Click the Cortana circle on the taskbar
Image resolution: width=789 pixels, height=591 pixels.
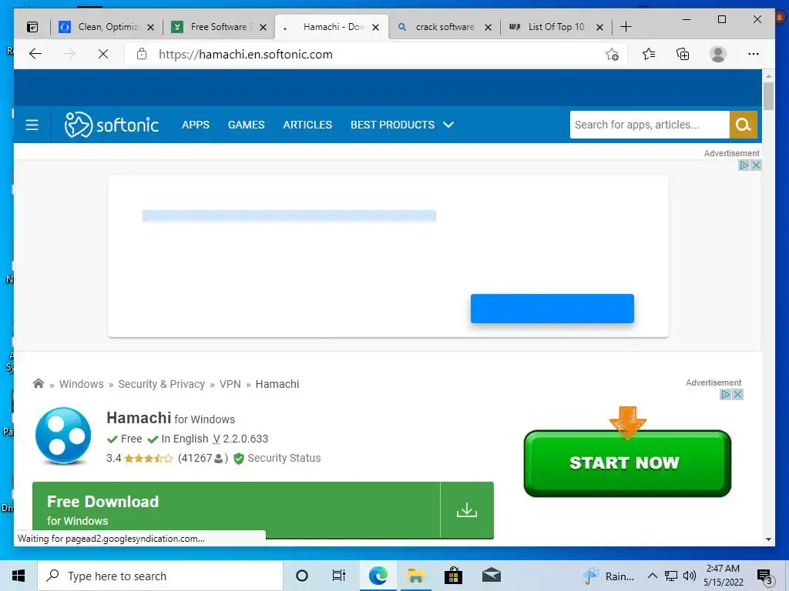[x=302, y=576]
